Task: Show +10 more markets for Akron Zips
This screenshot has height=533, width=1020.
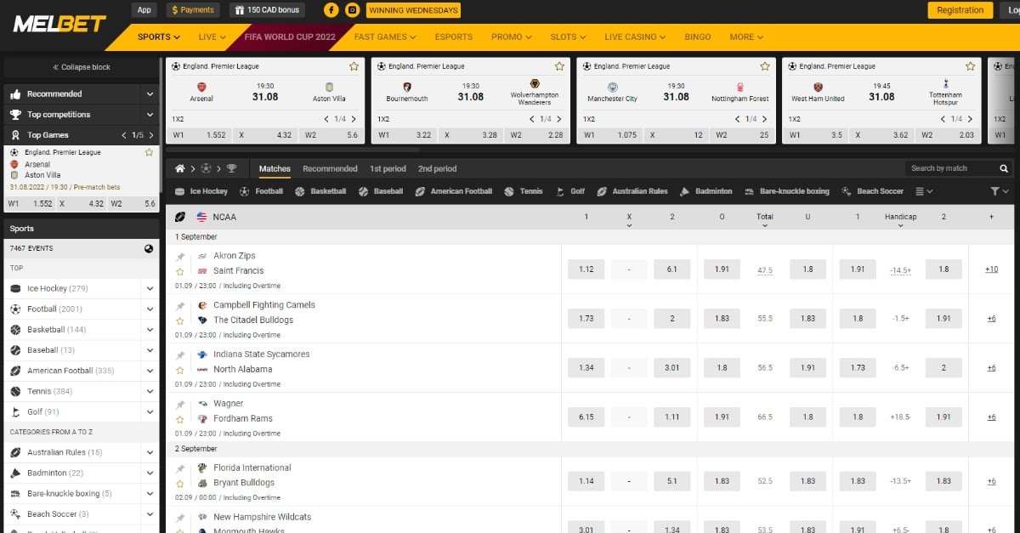Action: pos(991,269)
